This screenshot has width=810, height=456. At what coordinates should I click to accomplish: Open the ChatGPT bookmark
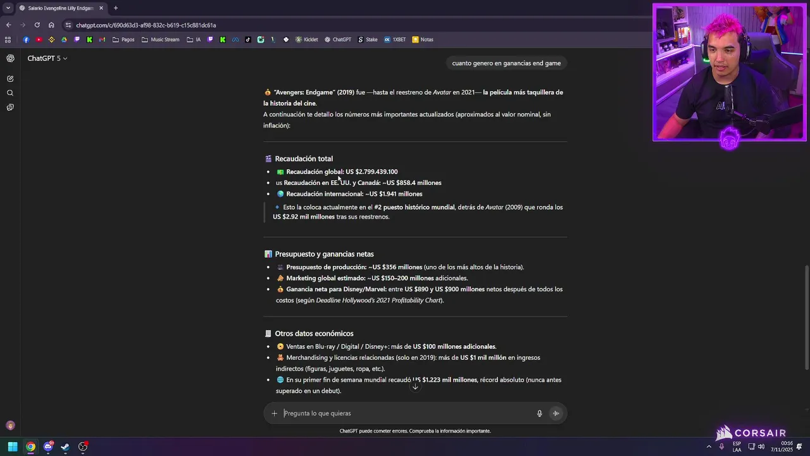(x=338, y=39)
